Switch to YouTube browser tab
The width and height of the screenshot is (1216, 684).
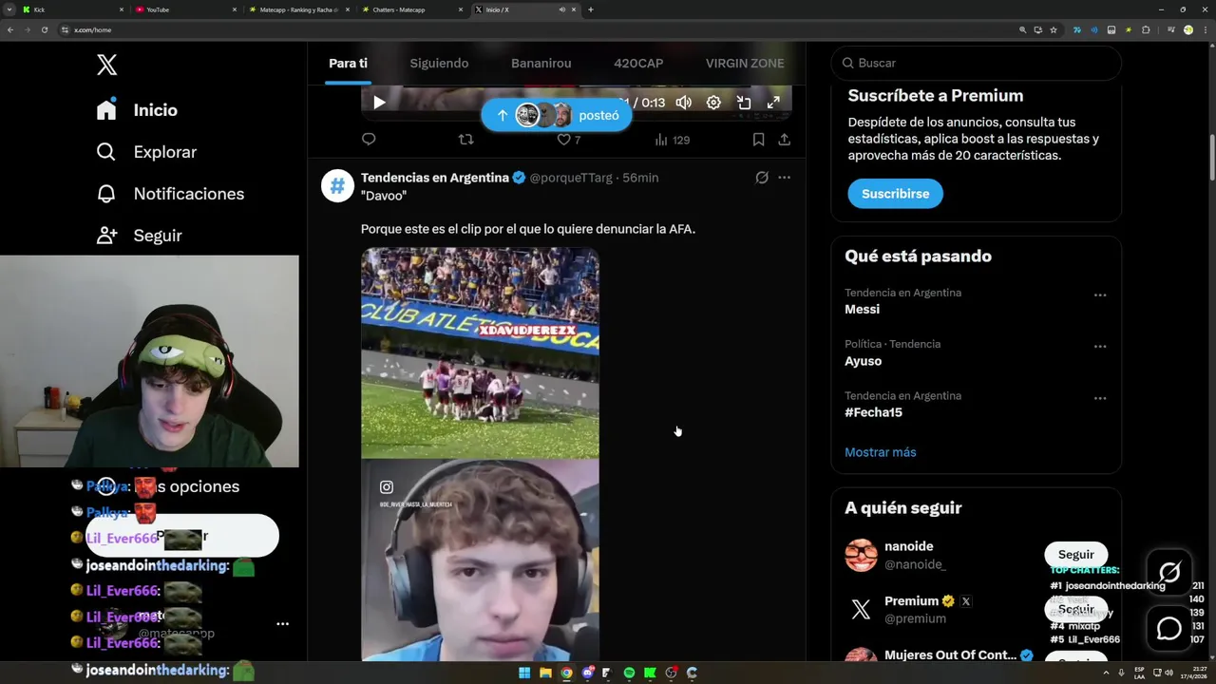click(x=186, y=9)
